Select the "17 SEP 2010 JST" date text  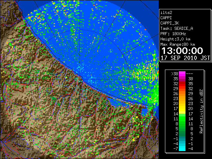[x=185, y=58]
